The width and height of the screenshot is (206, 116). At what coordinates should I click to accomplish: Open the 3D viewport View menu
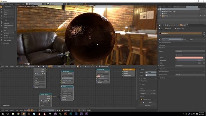[x=7, y=66]
